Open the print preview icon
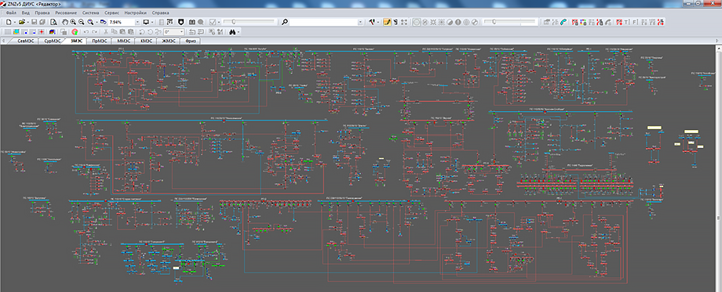The height and width of the screenshot is (292, 722). coord(53,22)
